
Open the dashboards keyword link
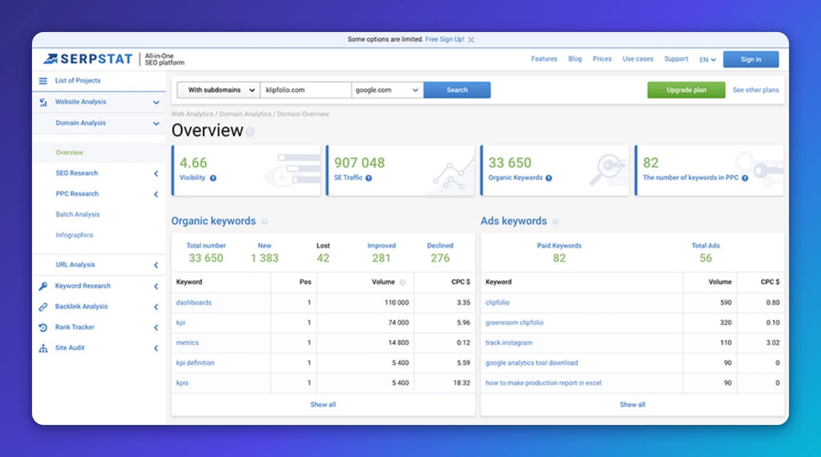point(194,303)
